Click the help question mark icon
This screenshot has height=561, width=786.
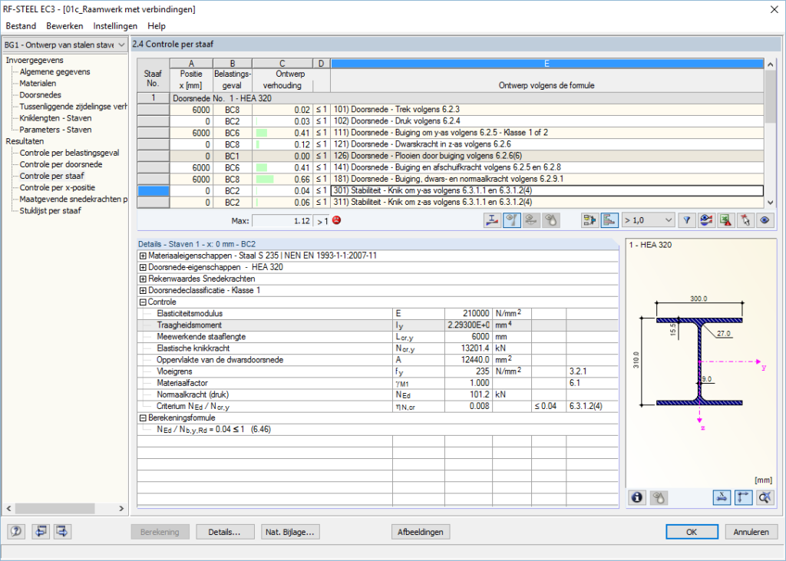(16, 531)
